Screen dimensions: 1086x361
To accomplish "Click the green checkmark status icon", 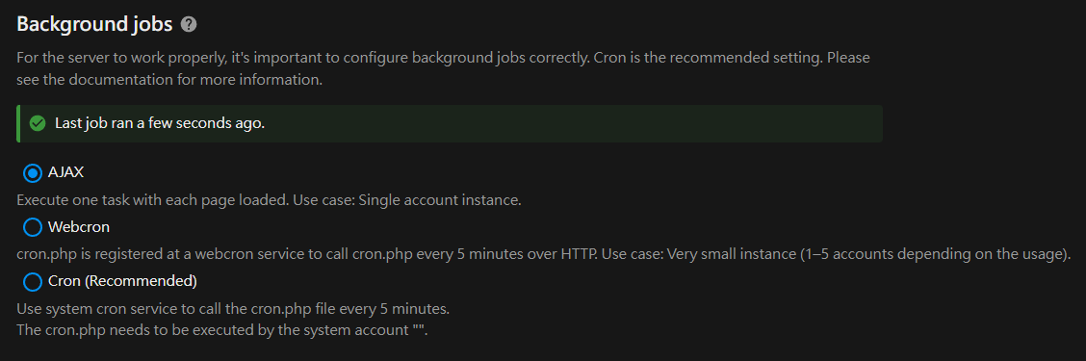I will (x=38, y=124).
